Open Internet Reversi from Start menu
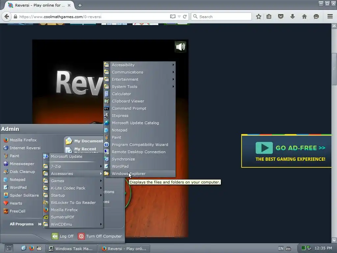The height and width of the screenshot is (253, 337). [21, 148]
